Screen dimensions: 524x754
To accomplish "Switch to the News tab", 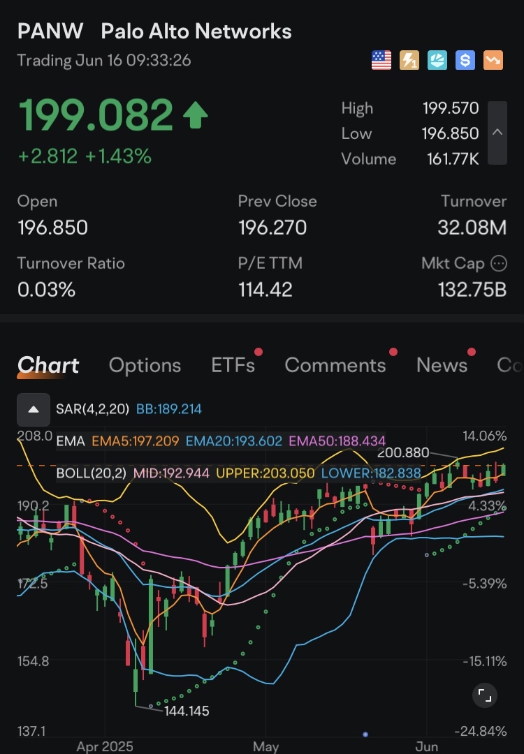I will tap(442, 365).
